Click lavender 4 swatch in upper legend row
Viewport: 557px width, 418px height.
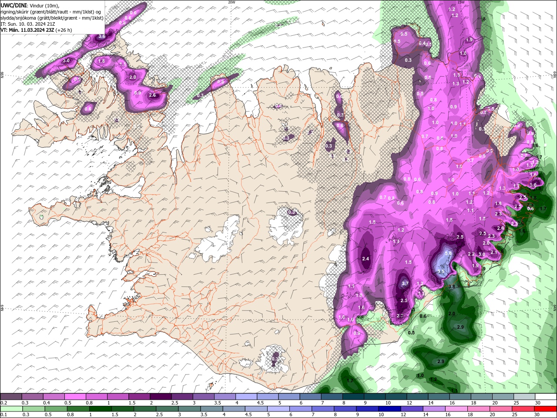[x=246, y=397]
